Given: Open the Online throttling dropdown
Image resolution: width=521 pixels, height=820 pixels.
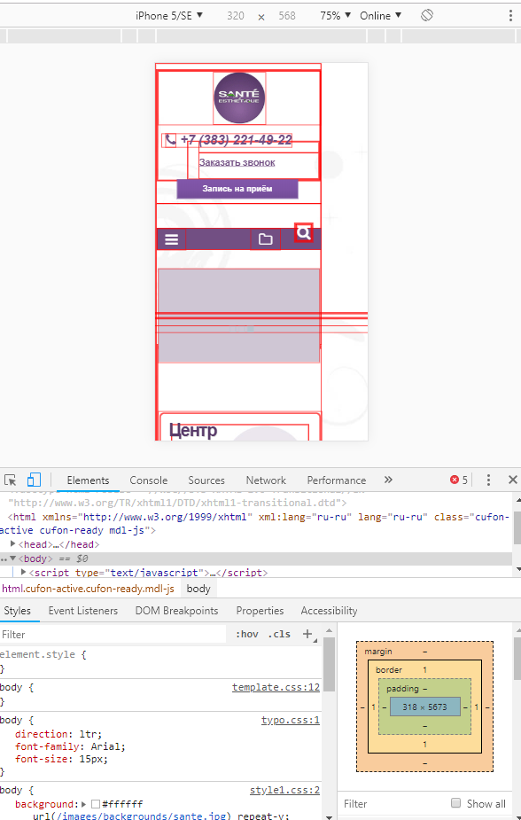Looking at the screenshot, I should (380, 16).
